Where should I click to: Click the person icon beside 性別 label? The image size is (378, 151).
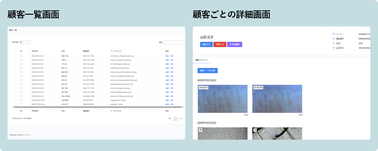334,43
